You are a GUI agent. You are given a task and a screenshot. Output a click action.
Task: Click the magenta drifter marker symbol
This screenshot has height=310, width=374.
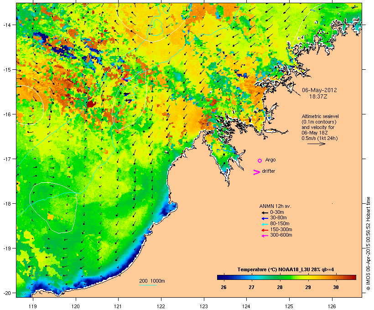tap(257, 172)
